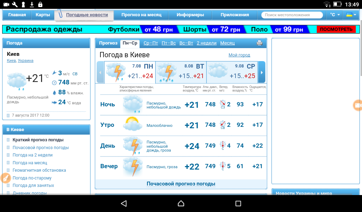Open the Карты menu item
The image size is (362, 212).
43,15
